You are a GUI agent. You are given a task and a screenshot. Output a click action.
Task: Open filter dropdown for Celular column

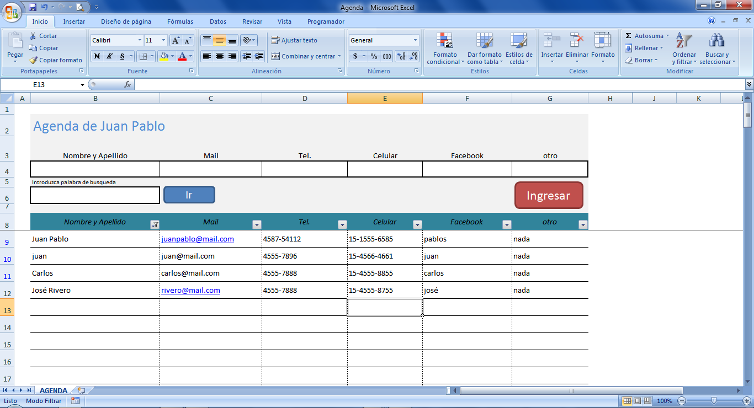tap(417, 224)
